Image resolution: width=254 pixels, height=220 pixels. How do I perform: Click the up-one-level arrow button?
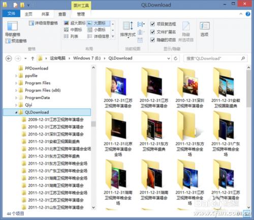point(33,59)
